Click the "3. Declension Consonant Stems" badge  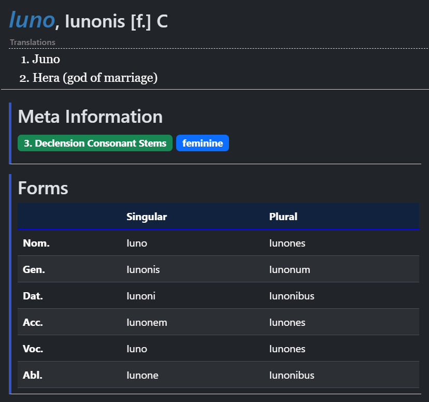pos(95,143)
